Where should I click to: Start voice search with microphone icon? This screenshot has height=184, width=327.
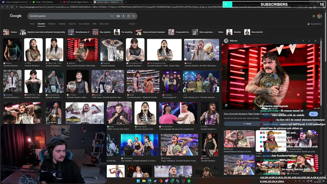click(123, 16)
